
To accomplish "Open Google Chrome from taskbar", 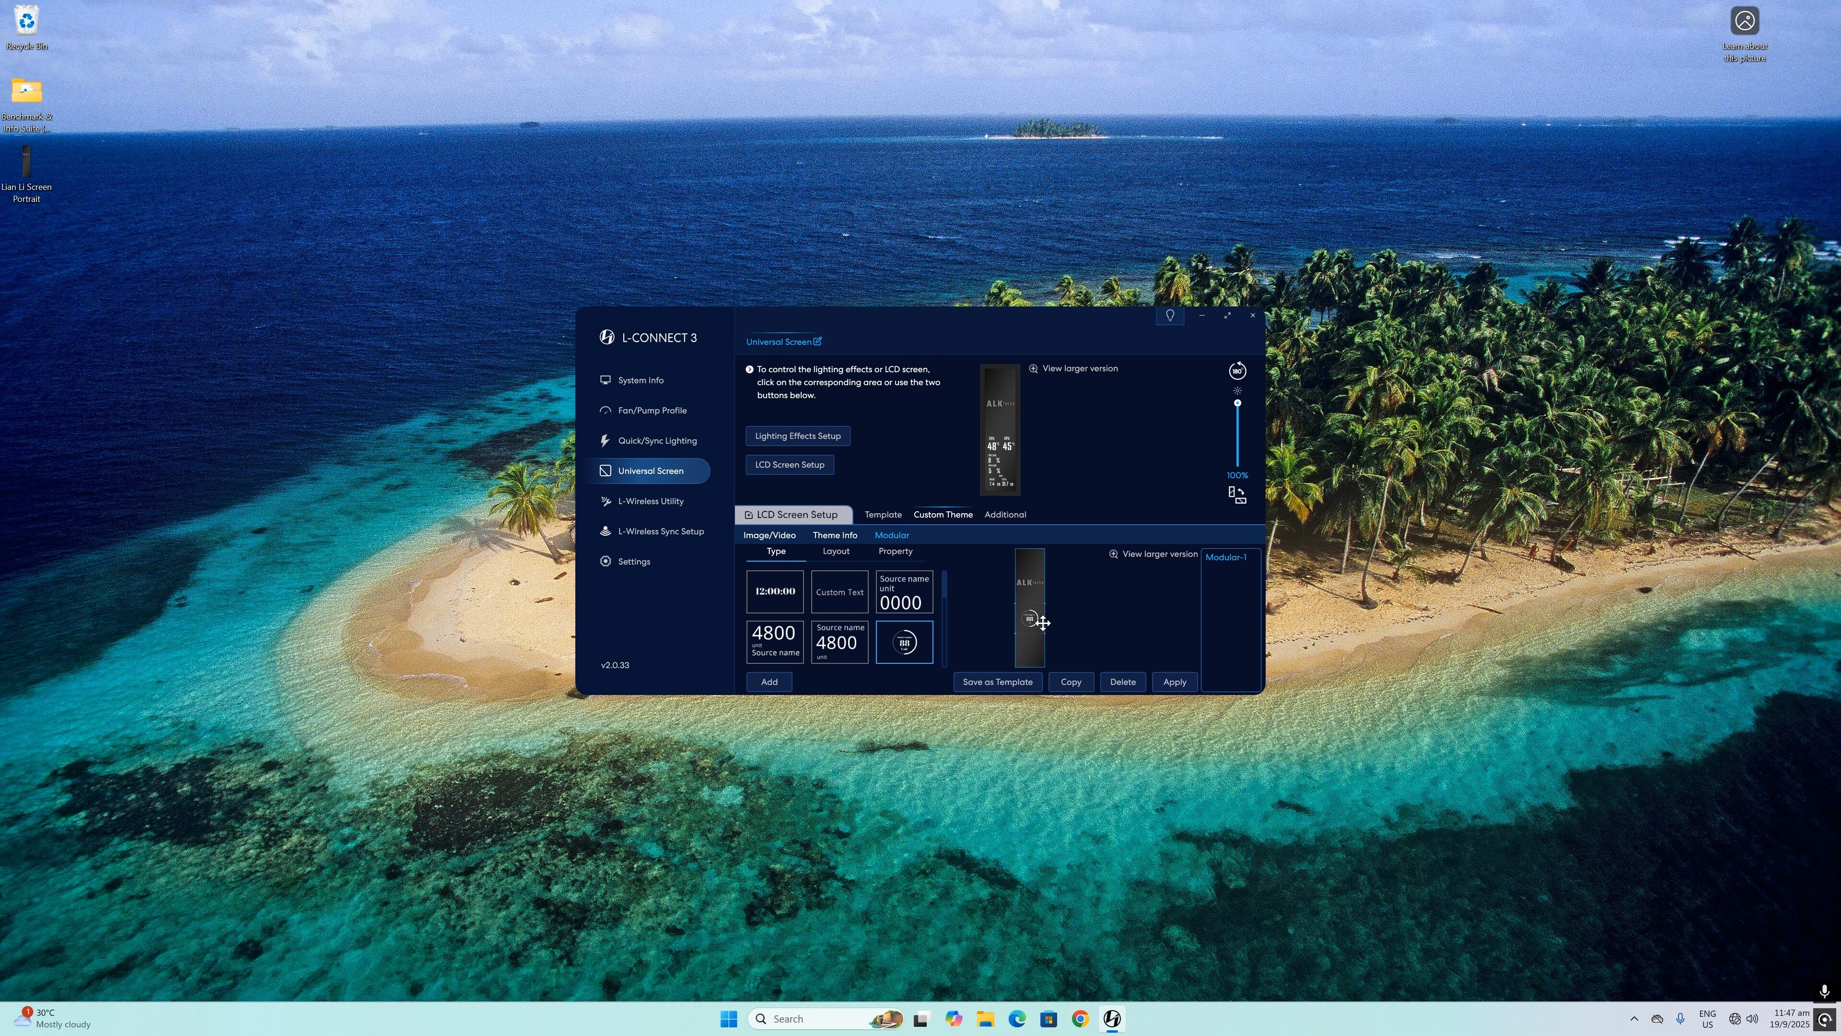I will (x=1080, y=1019).
